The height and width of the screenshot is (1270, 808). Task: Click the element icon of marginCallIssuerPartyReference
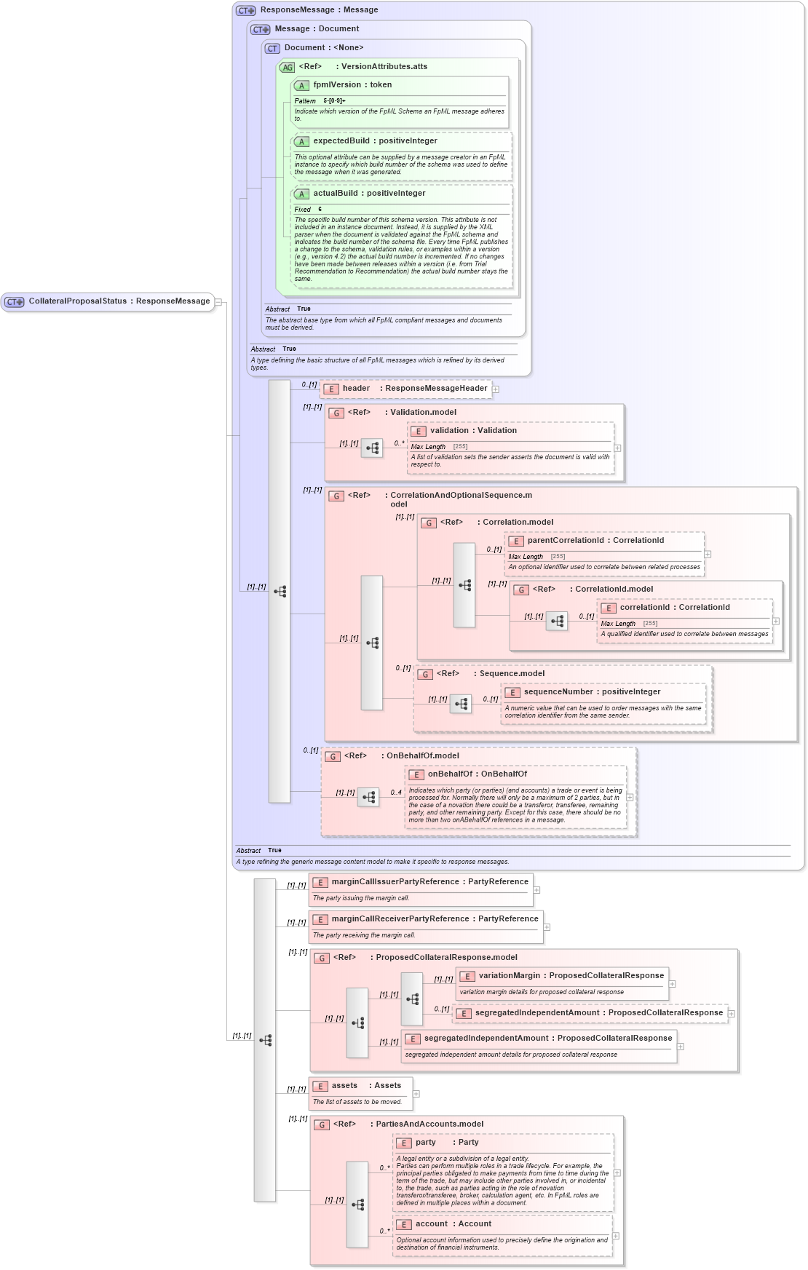tap(320, 882)
